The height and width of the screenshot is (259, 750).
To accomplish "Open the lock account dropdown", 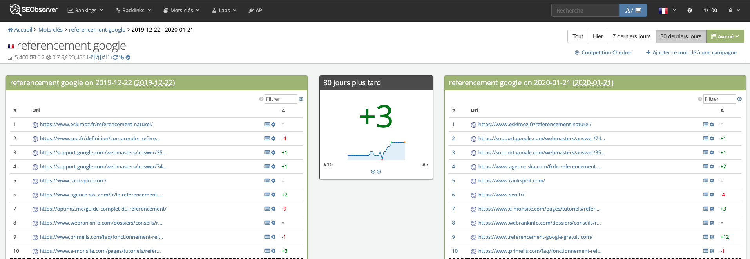I will coord(734,10).
